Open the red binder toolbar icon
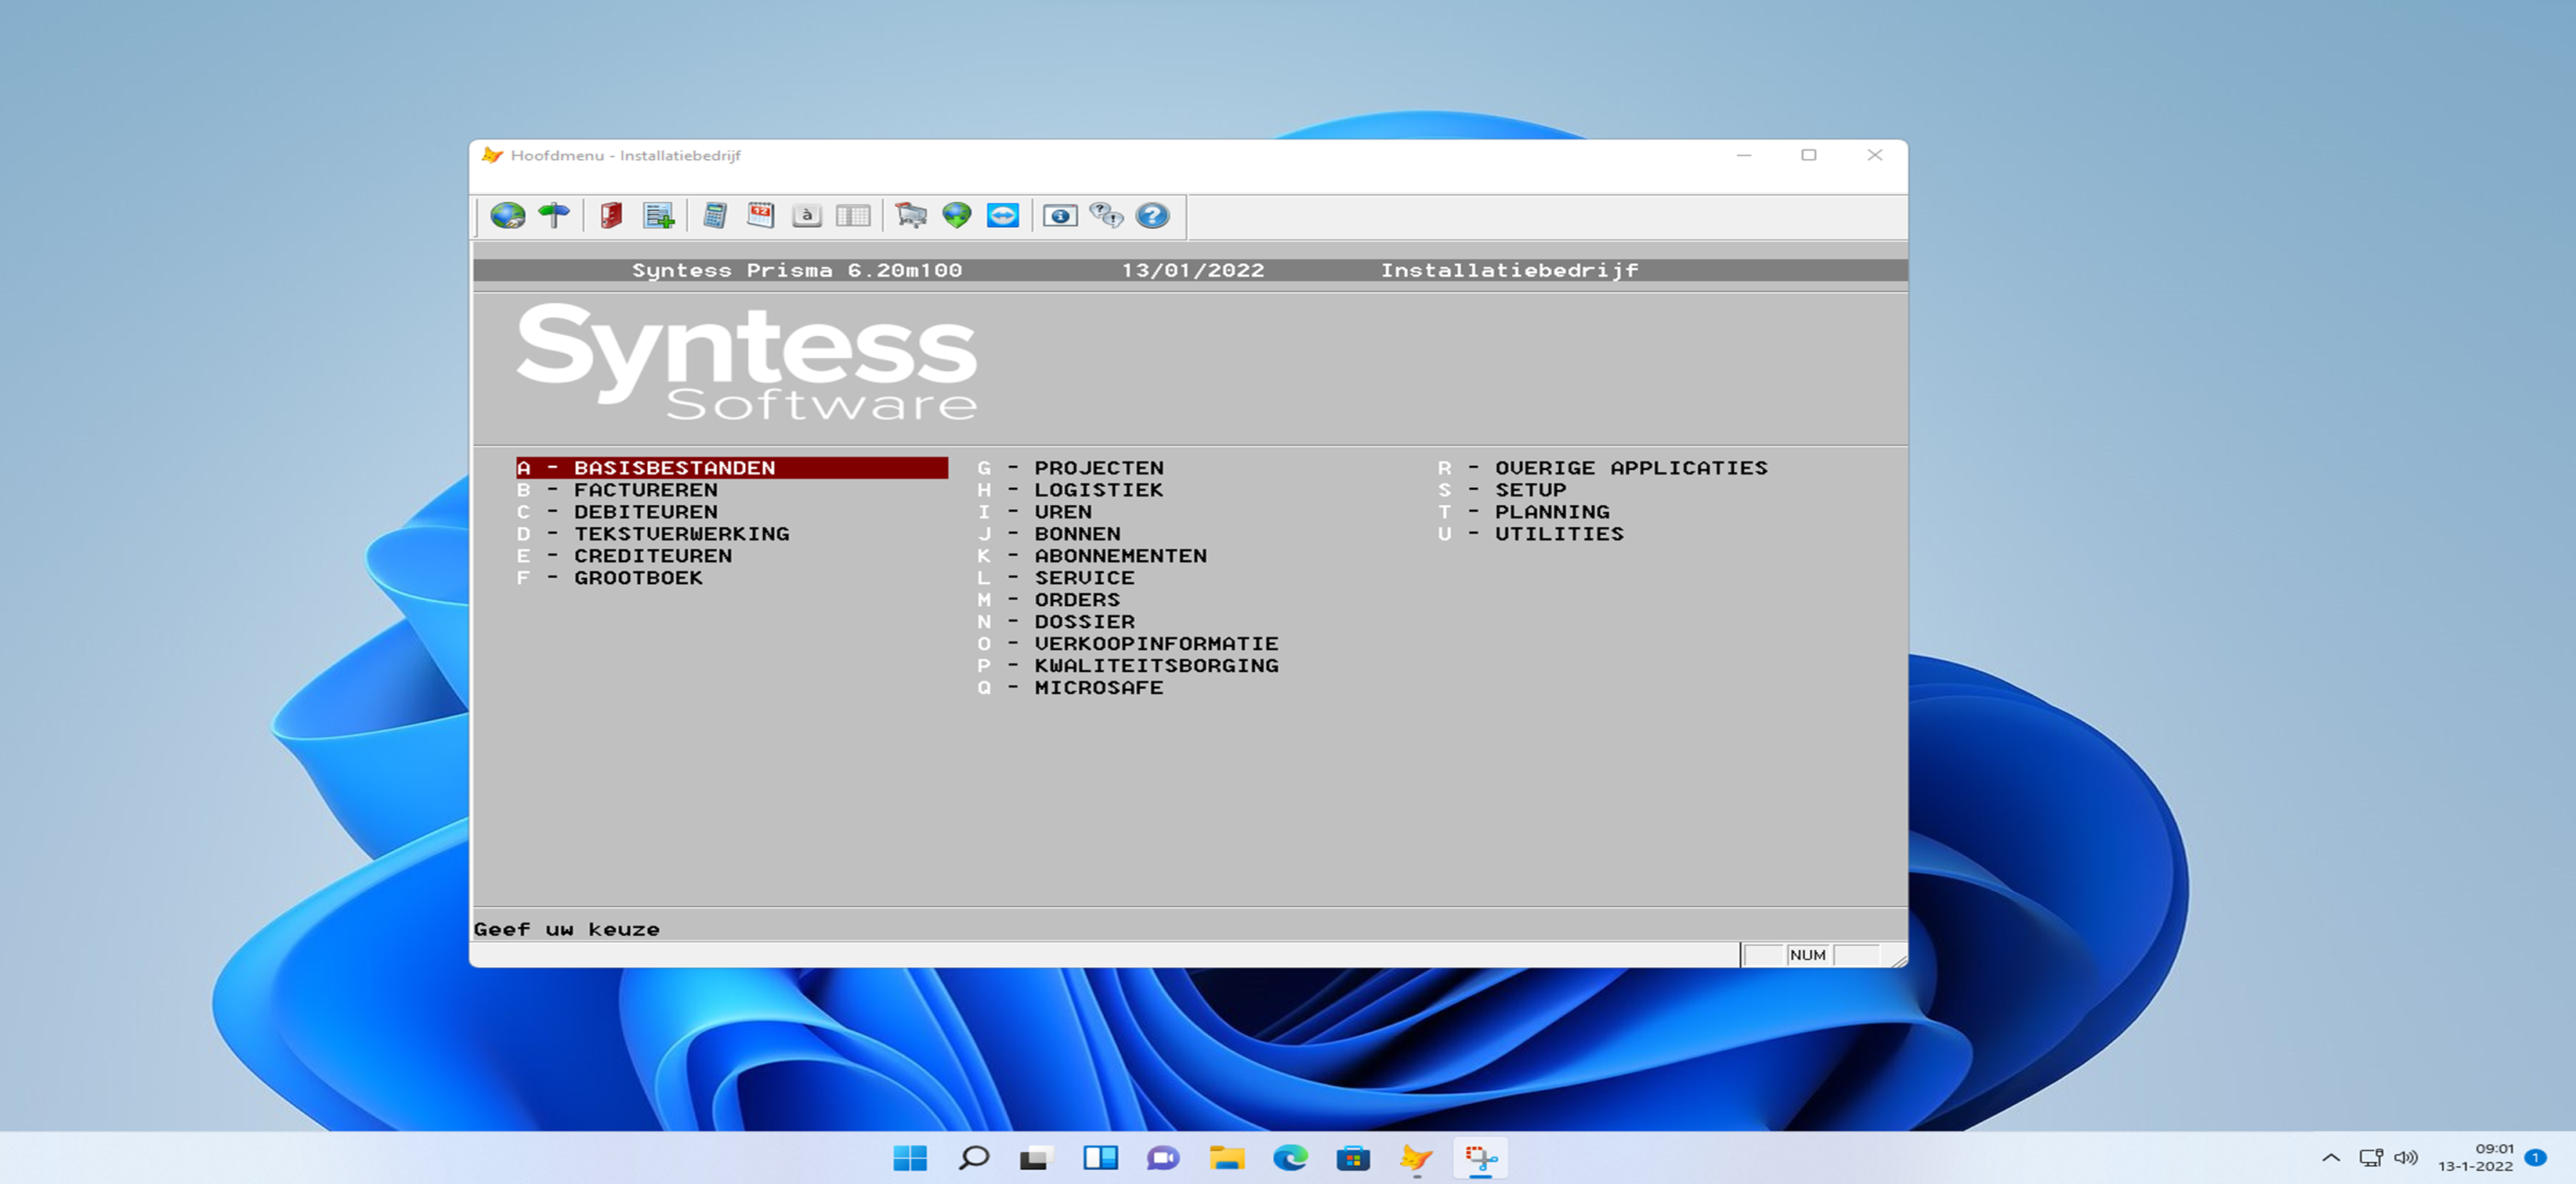 [x=611, y=216]
